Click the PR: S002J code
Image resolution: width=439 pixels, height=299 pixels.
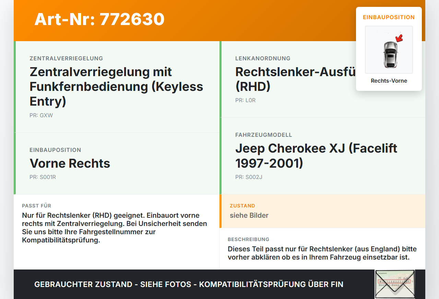[249, 177]
